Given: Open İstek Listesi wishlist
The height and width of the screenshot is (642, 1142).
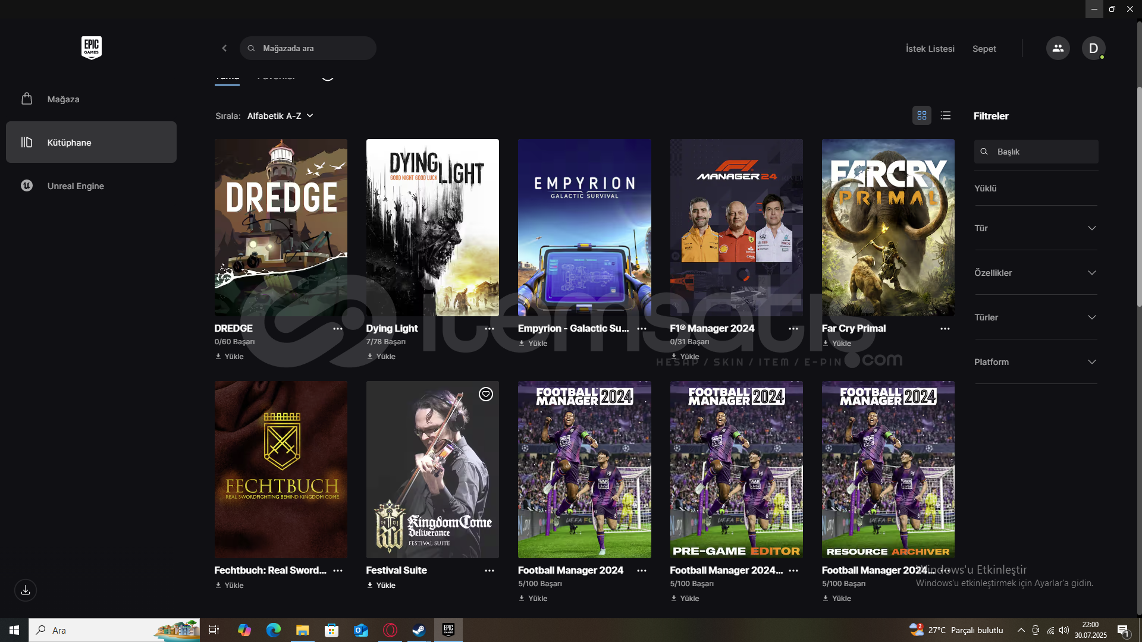Looking at the screenshot, I should [930, 49].
